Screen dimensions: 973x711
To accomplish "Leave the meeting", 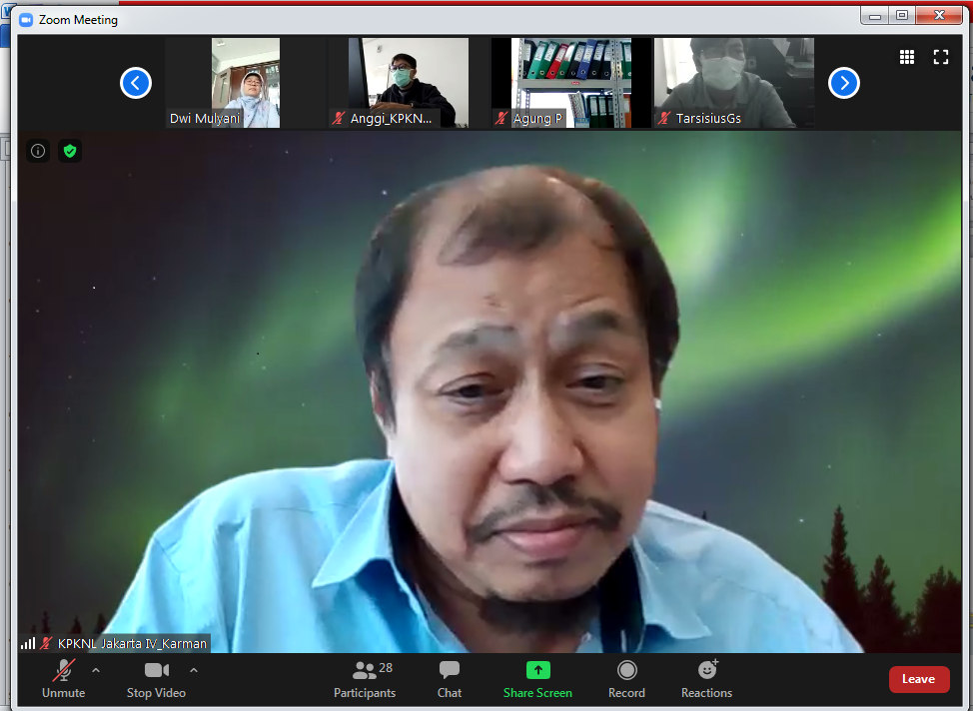I will (x=919, y=679).
